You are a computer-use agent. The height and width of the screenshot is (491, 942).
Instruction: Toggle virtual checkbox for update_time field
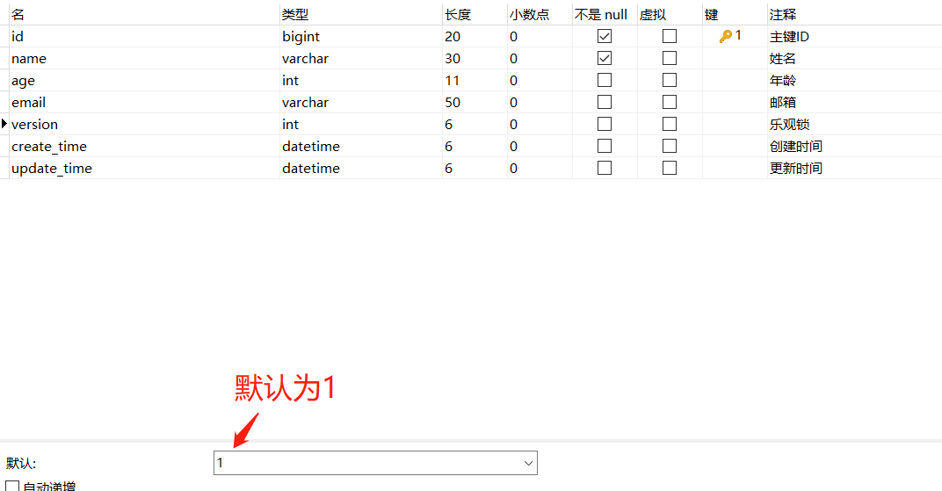[670, 168]
